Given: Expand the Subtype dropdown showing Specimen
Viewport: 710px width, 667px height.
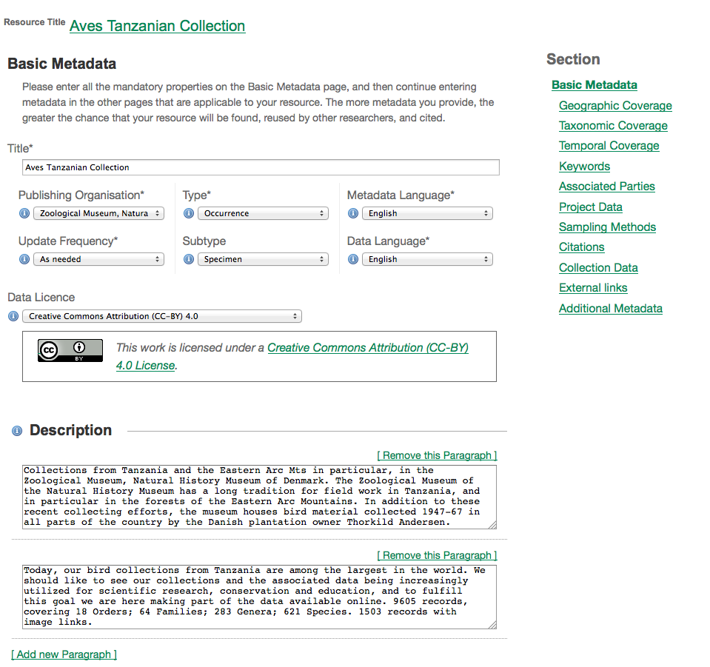Looking at the screenshot, I should (263, 259).
